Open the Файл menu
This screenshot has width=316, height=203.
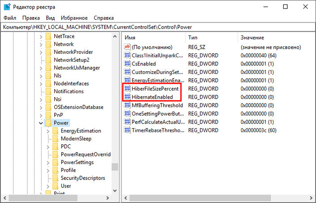pos(10,18)
